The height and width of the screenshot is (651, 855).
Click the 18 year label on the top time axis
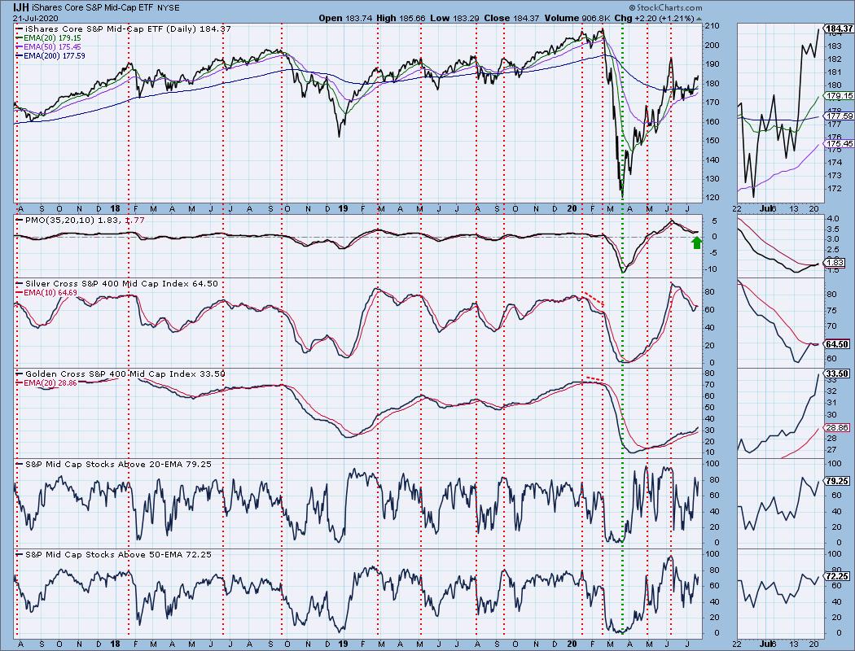[115, 209]
